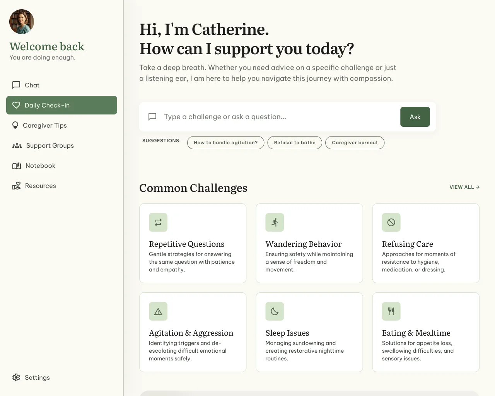Click the walking person icon on Wandering Behavior
Image resolution: width=495 pixels, height=396 pixels.
(x=275, y=222)
